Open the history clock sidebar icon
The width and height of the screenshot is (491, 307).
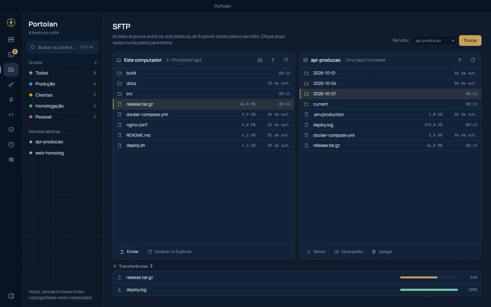(11, 145)
